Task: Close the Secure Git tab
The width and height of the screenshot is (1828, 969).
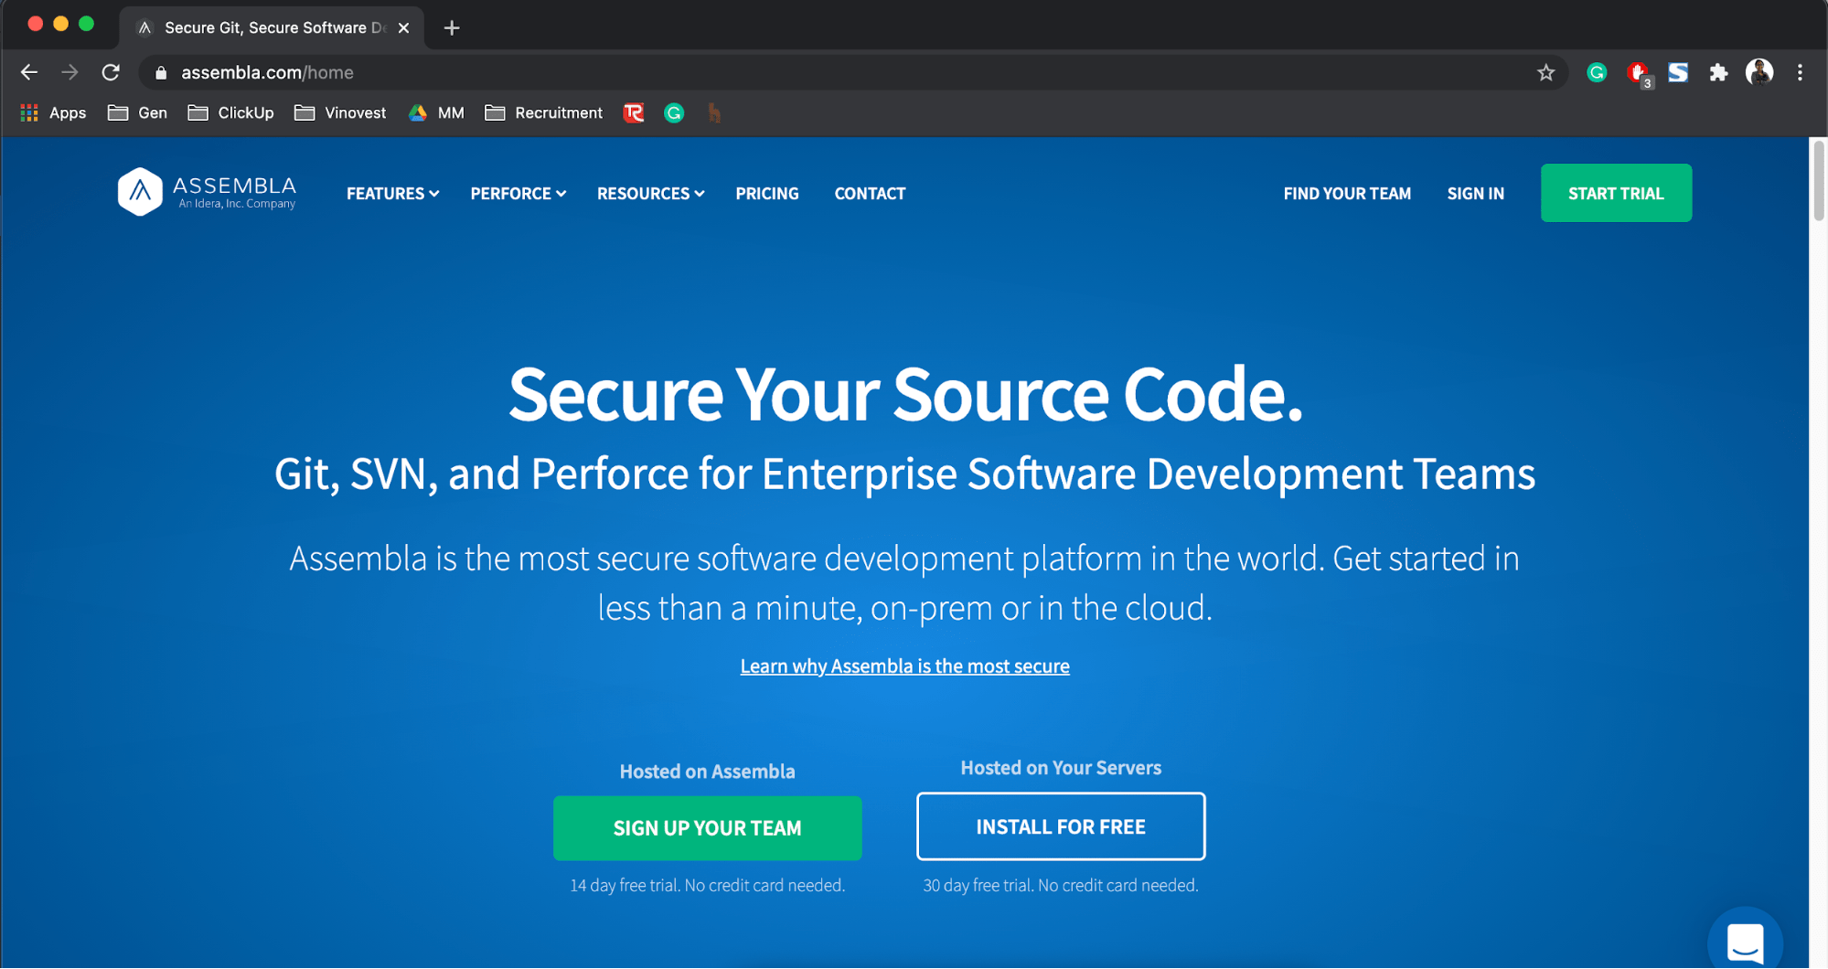Action: click(x=403, y=27)
